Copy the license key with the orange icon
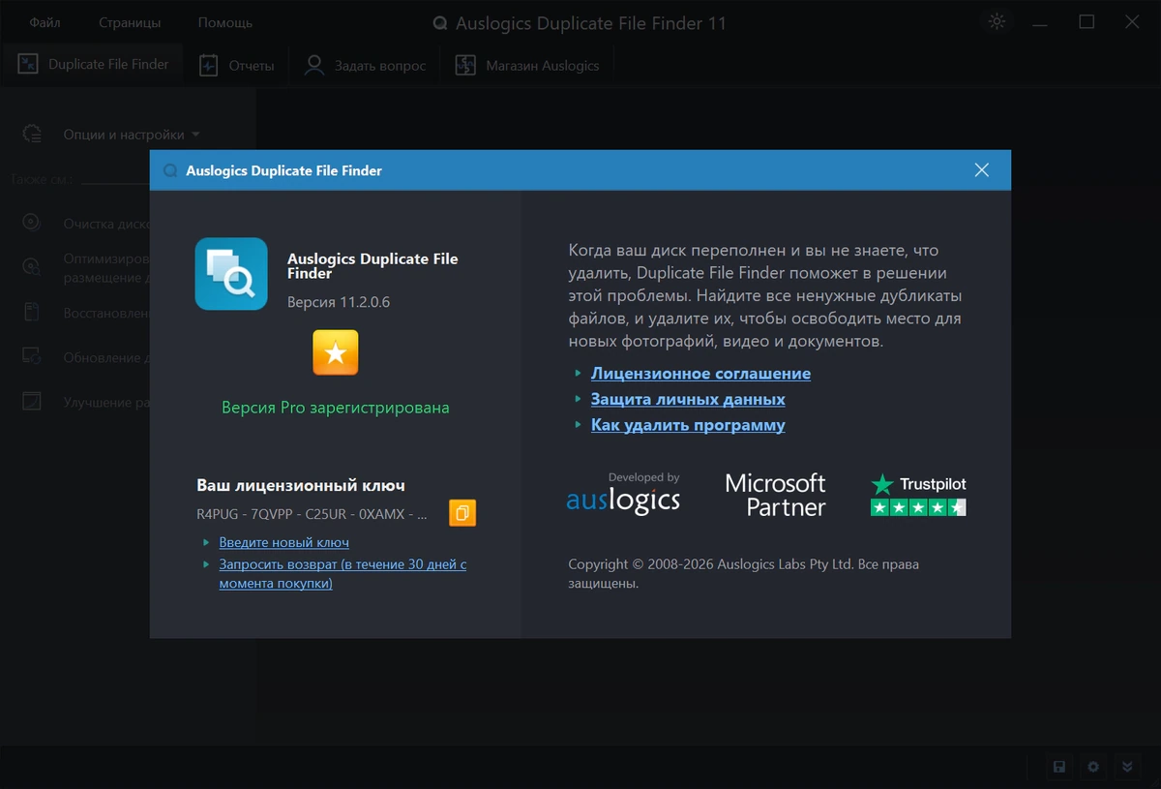This screenshot has width=1161, height=789. pyautogui.click(x=462, y=512)
